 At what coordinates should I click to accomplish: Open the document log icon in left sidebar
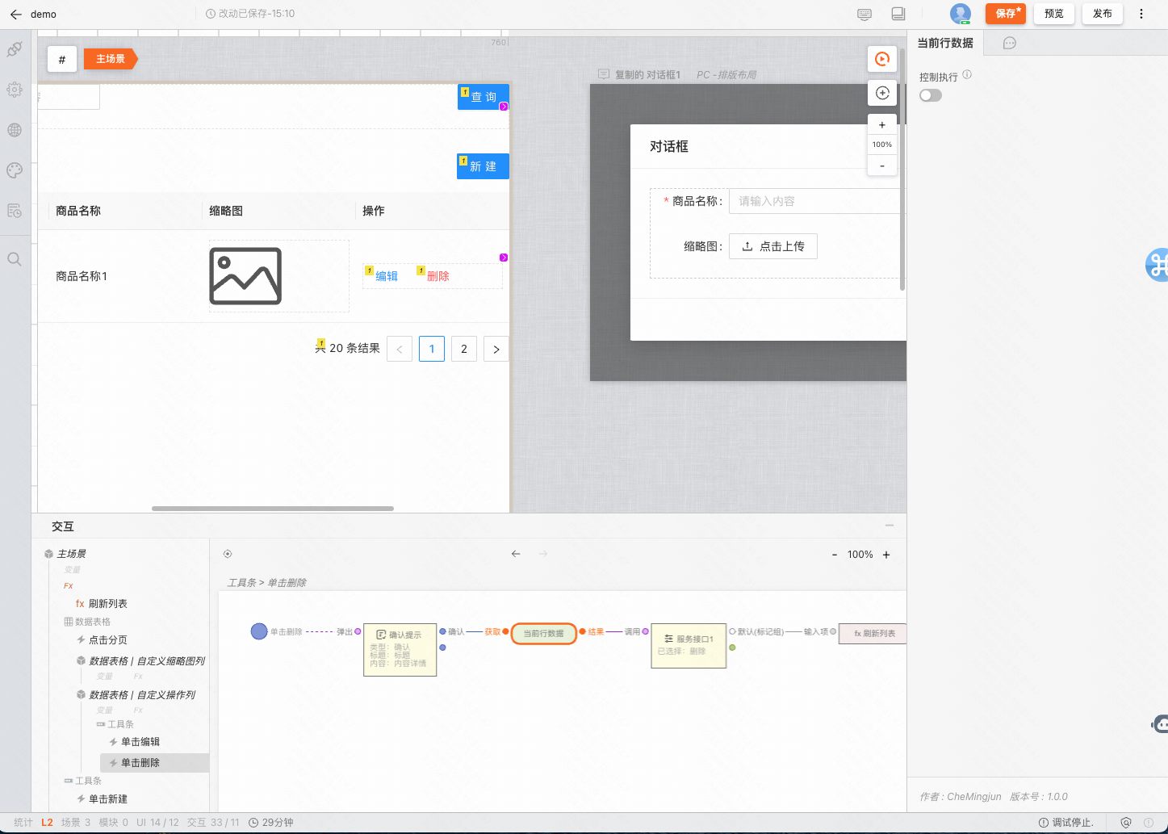tap(15, 211)
